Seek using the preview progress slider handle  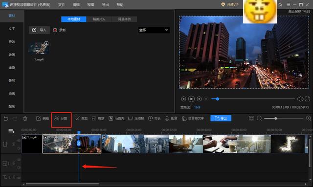[x=218, y=99]
